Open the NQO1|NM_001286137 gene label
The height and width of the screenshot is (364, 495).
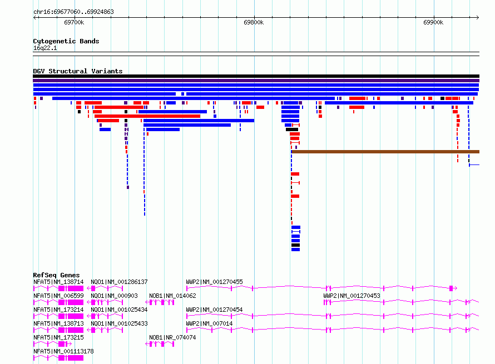point(119,282)
